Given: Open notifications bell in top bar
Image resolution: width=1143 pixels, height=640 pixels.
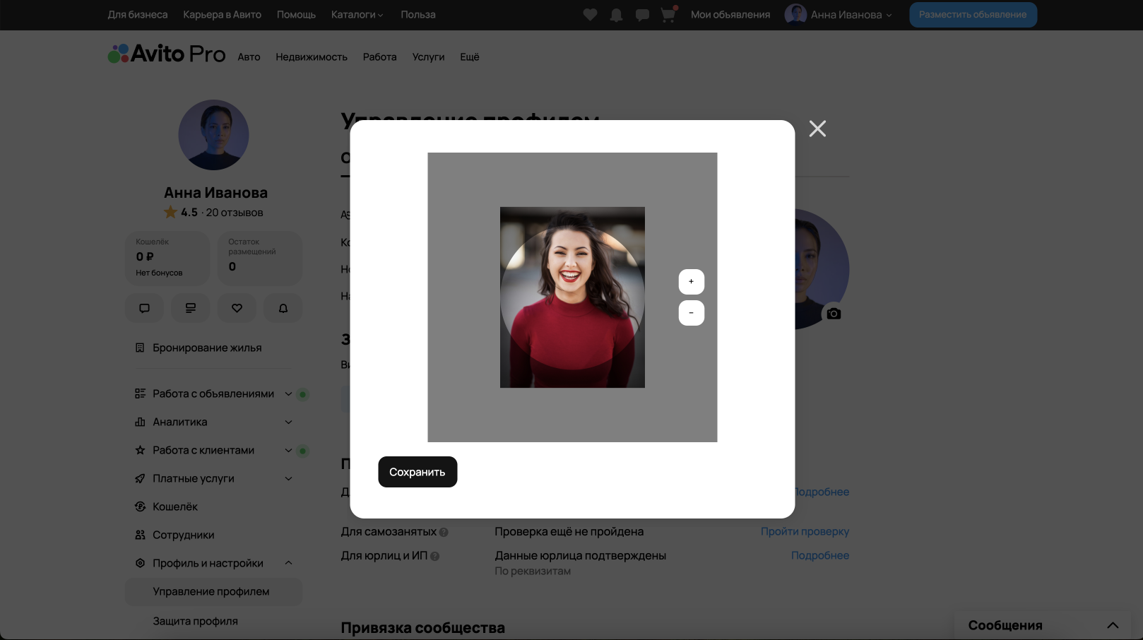Looking at the screenshot, I should [x=616, y=15].
